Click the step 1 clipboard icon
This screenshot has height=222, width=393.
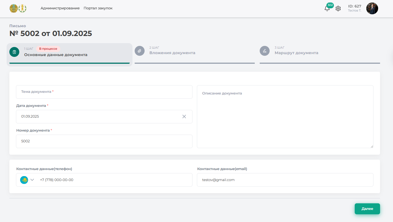tap(14, 52)
